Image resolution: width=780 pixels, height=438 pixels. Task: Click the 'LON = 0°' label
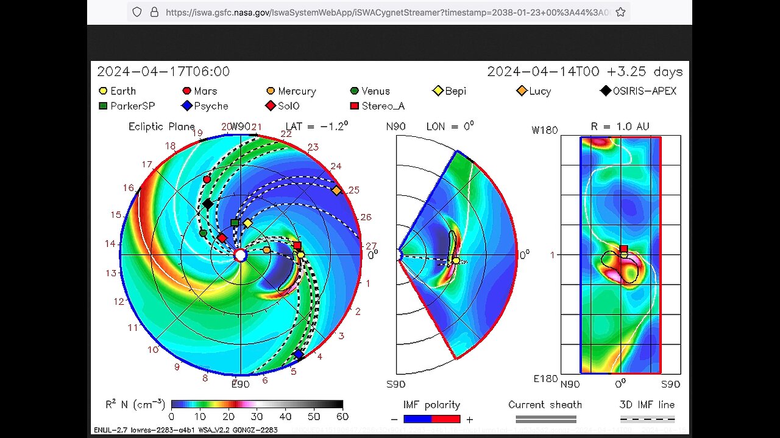pos(450,126)
